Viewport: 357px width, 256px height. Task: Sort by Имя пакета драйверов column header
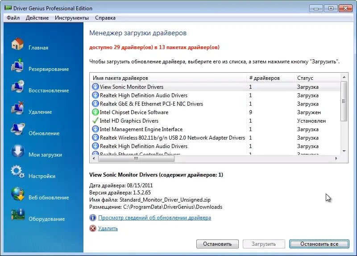pyautogui.click(x=168, y=78)
